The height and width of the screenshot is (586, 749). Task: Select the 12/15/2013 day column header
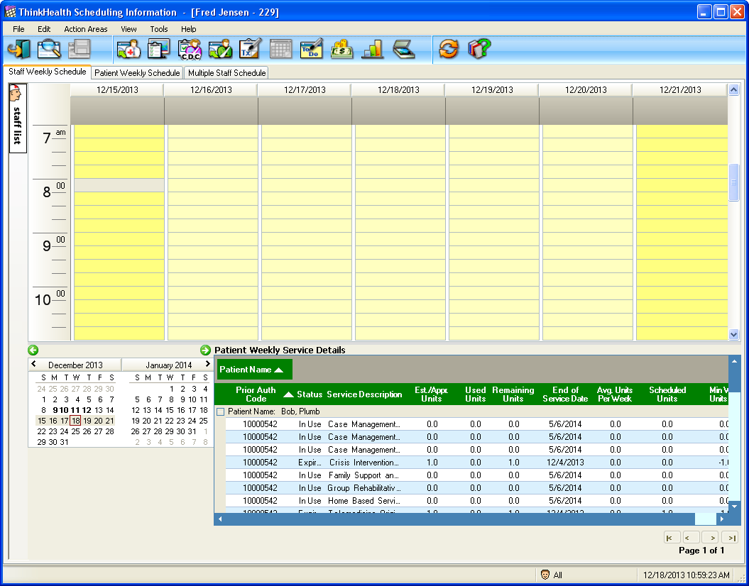[117, 89]
